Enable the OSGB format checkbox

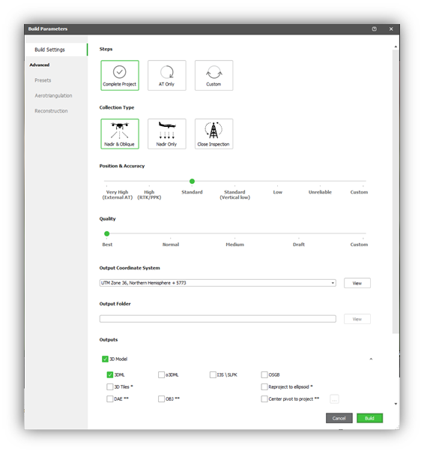(264, 374)
